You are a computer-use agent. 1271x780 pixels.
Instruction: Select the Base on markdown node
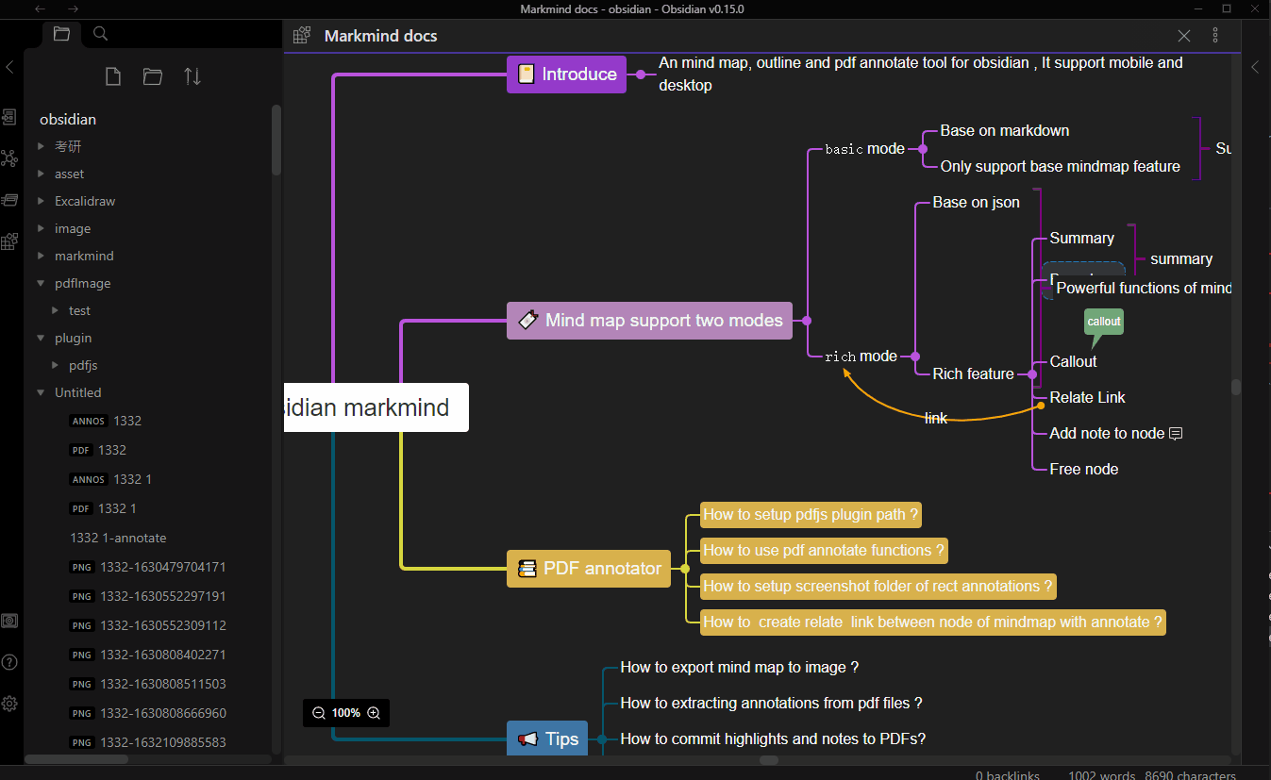[x=1005, y=131]
